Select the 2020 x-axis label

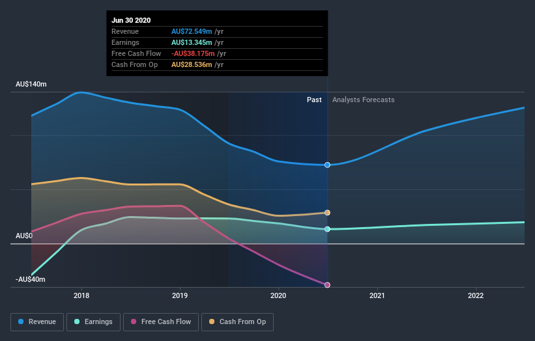[278, 295]
